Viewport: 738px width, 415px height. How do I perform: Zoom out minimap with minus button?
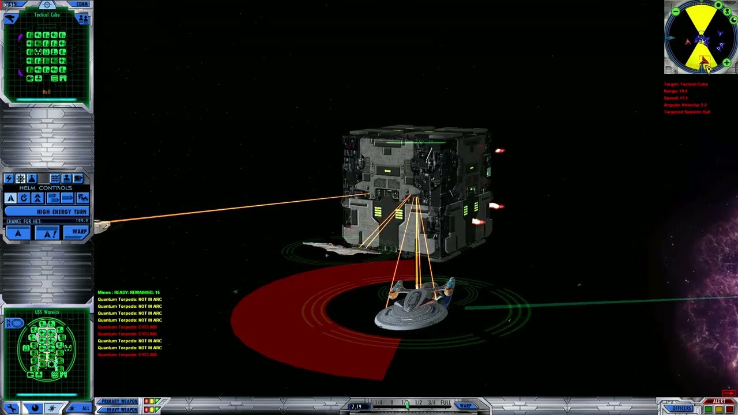coord(676,12)
